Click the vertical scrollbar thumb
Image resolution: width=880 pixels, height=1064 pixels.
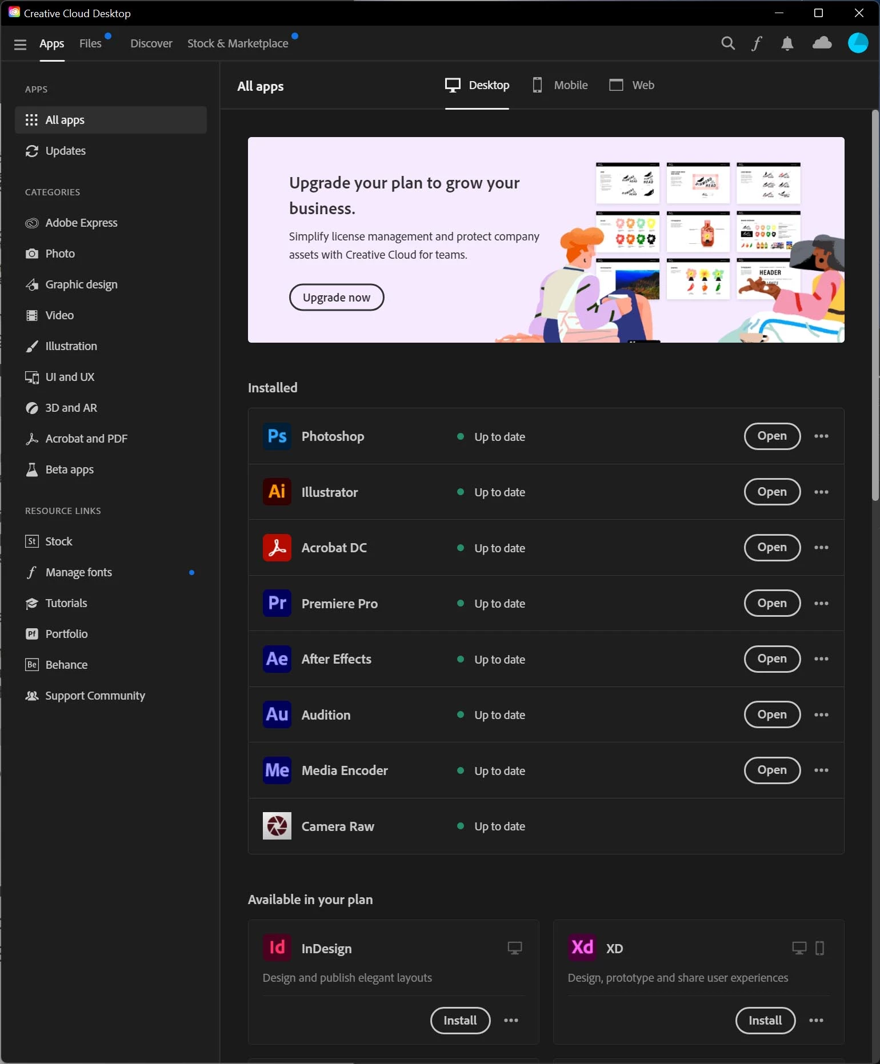coord(875,306)
